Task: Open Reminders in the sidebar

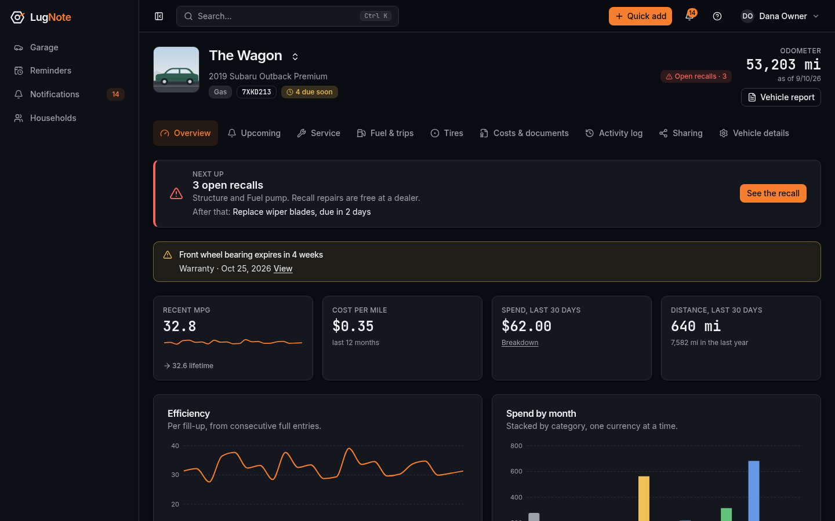Action: (70, 71)
